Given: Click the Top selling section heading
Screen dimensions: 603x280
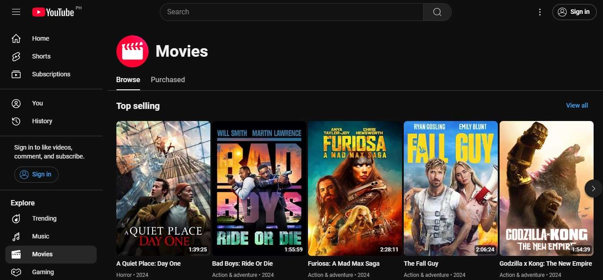Looking at the screenshot, I should pos(138,106).
